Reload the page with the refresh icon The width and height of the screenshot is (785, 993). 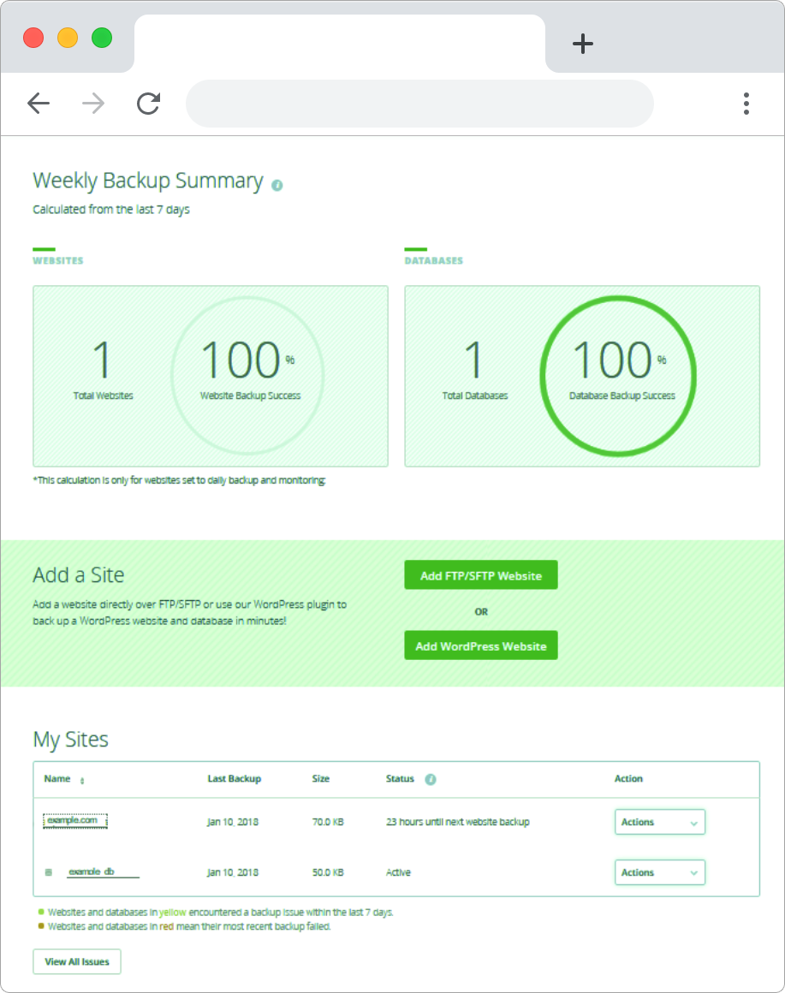[x=149, y=104]
